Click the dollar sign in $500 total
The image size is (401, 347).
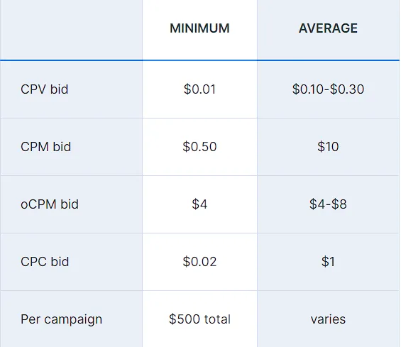pos(172,319)
